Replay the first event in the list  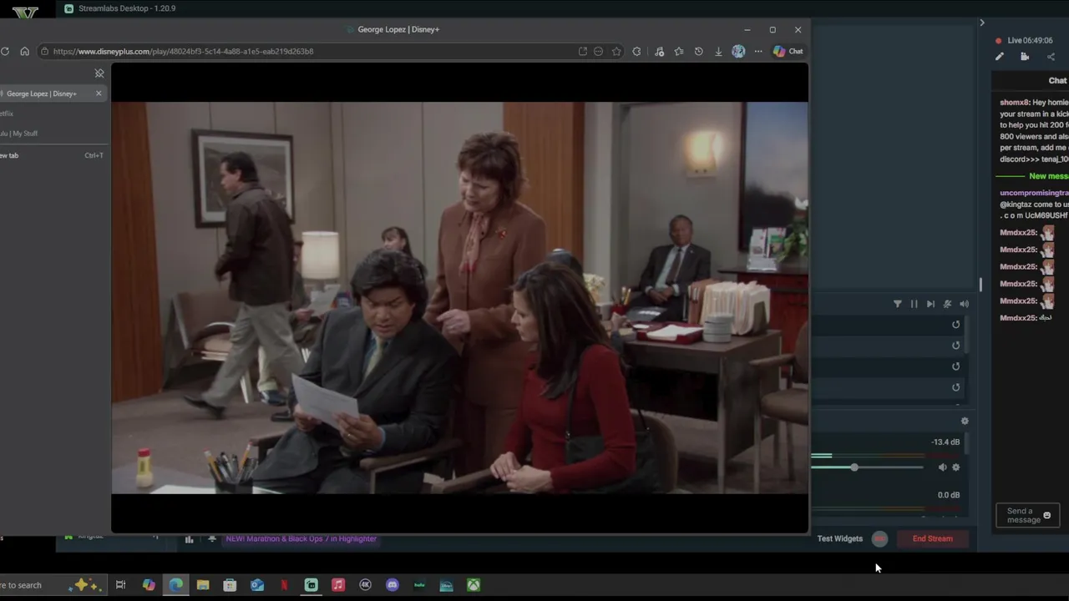click(x=956, y=325)
